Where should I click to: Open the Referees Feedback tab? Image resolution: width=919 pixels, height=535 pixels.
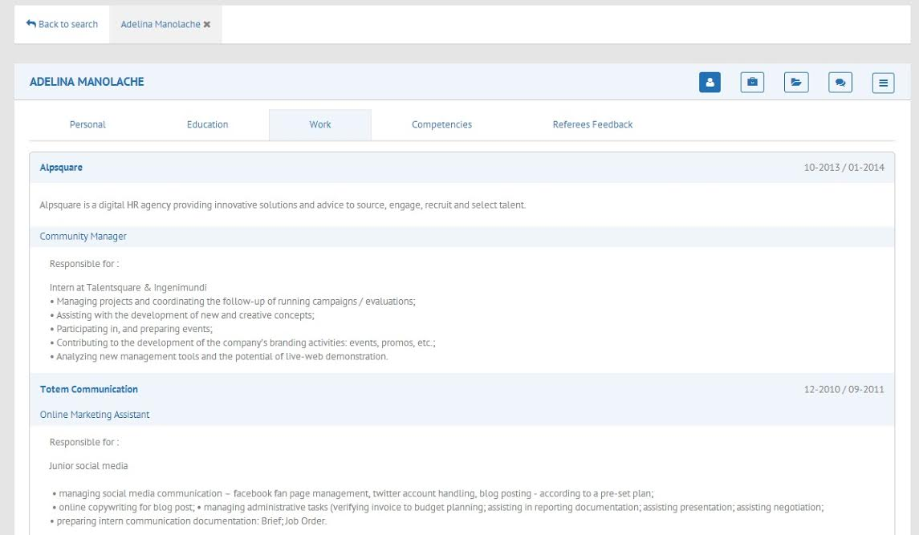tap(592, 124)
